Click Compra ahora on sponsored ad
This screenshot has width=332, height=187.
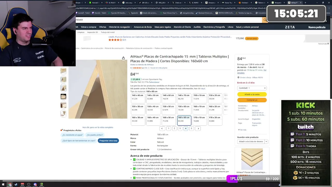252,38
